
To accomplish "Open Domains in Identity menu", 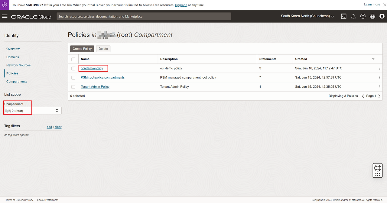I will pos(13,57).
